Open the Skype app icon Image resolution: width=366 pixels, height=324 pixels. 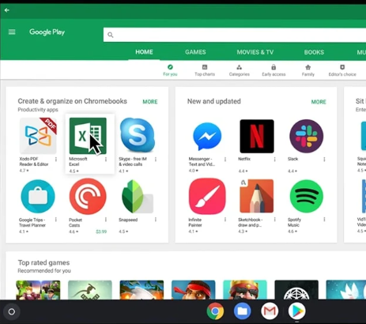138,135
